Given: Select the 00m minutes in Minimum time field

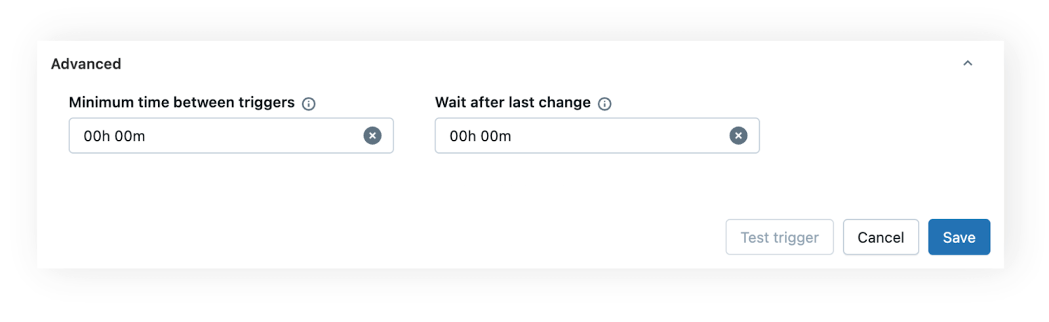Looking at the screenshot, I should coord(130,136).
